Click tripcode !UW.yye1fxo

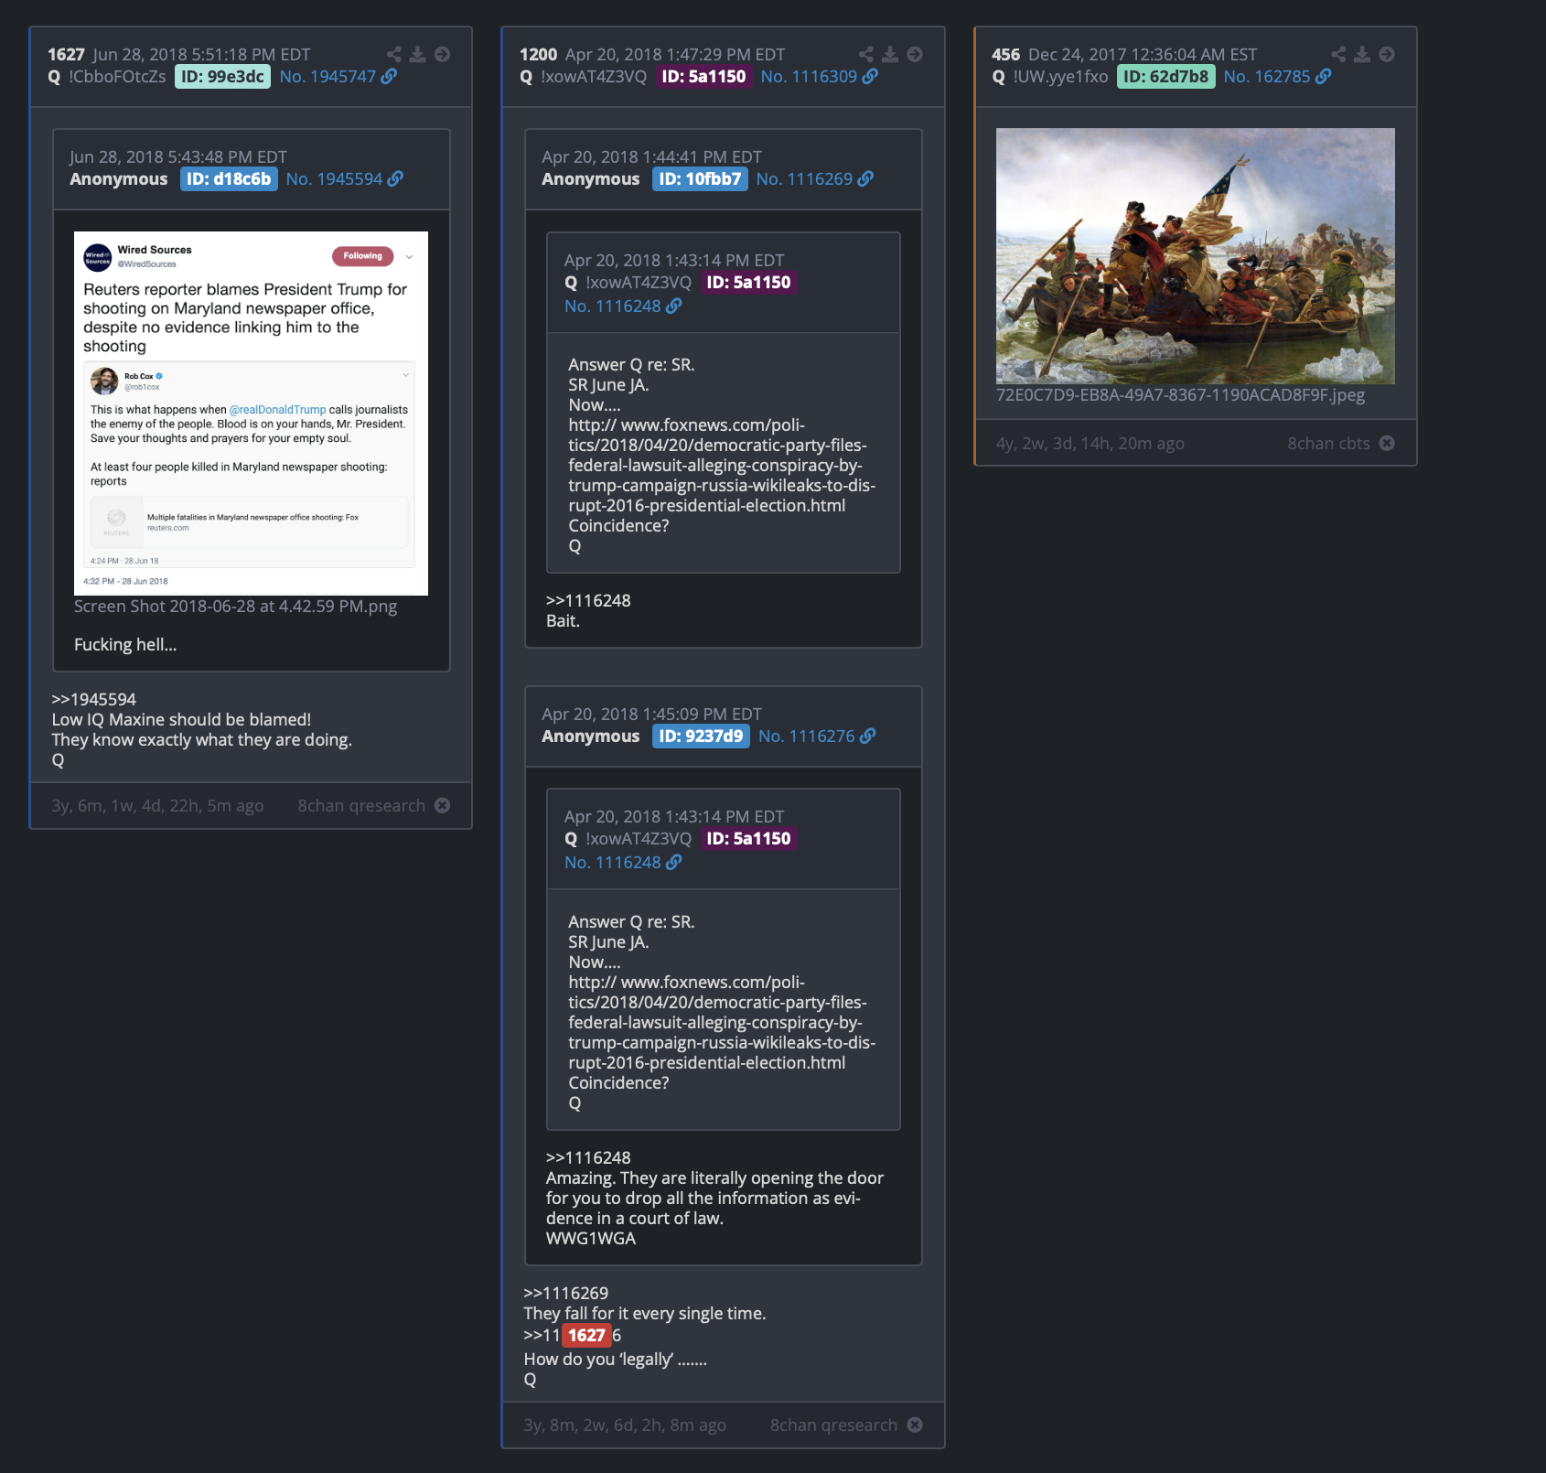pos(1060,76)
